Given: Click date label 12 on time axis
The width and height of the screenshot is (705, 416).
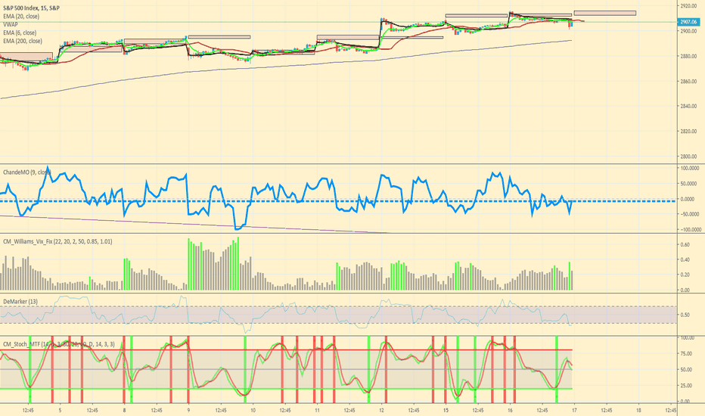Looking at the screenshot, I should 382,410.
